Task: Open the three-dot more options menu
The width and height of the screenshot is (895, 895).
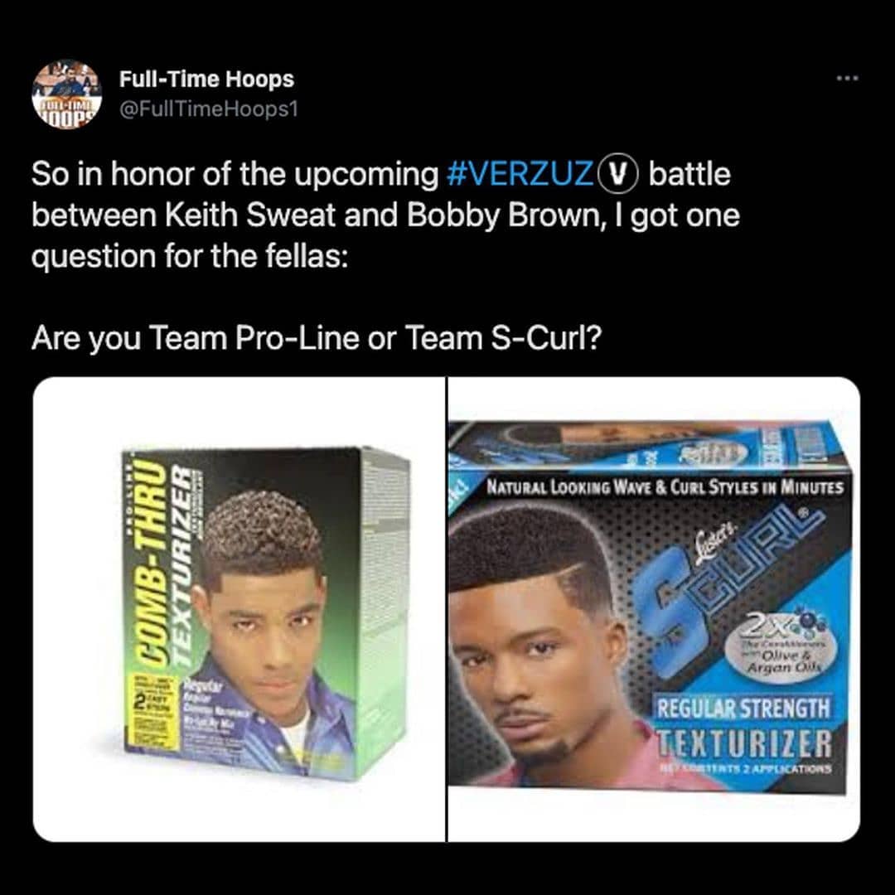Action: (848, 78)
